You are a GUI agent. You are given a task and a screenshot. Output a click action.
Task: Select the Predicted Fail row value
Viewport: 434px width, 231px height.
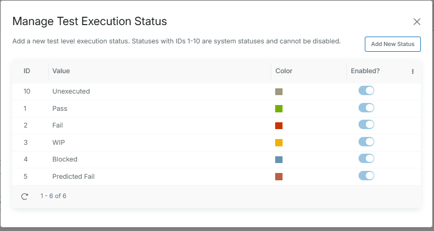coord(73,177)
